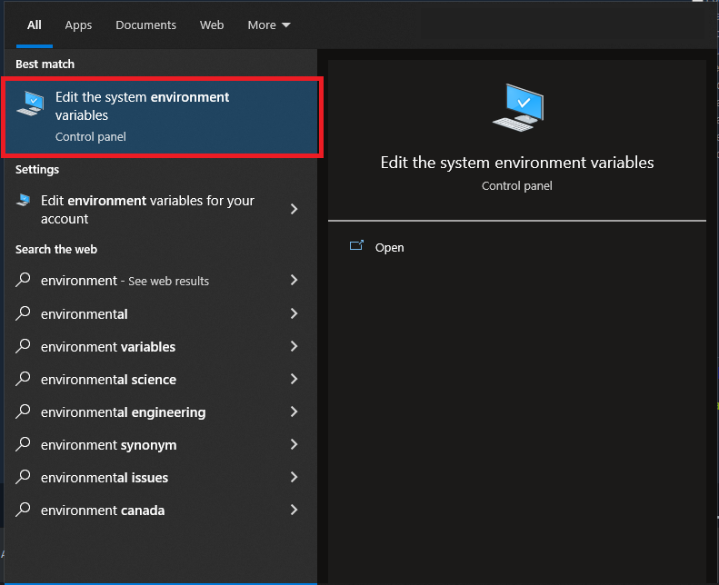Image resolution: width=719 pixels, height=585 pixels.
Task: Switch to the Apps tab
Action: [78, 25]
